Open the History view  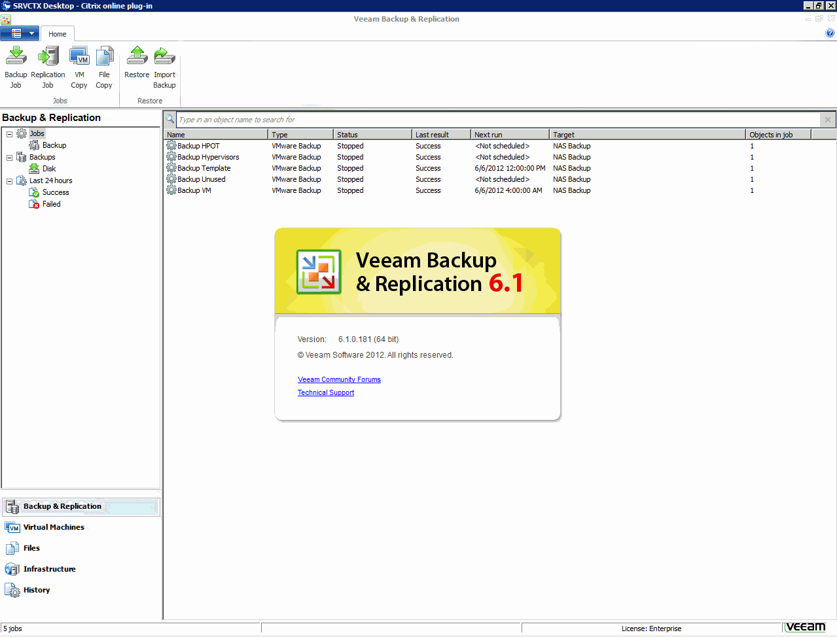point(80,590)
